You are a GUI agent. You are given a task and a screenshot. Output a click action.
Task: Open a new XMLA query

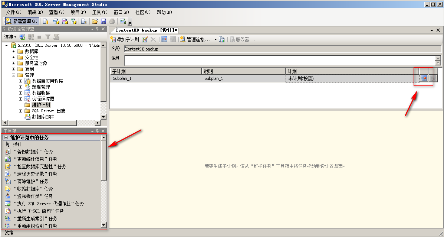tap(73, 21)
